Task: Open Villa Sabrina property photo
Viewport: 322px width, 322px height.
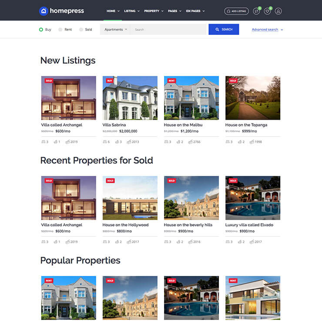Action: [x=130, y=98]
